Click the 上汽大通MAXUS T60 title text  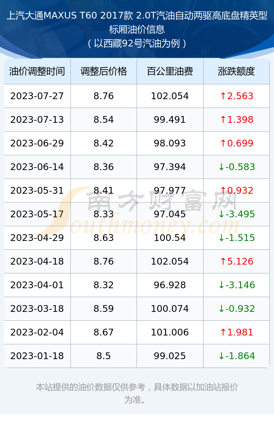tap(51, 16)
